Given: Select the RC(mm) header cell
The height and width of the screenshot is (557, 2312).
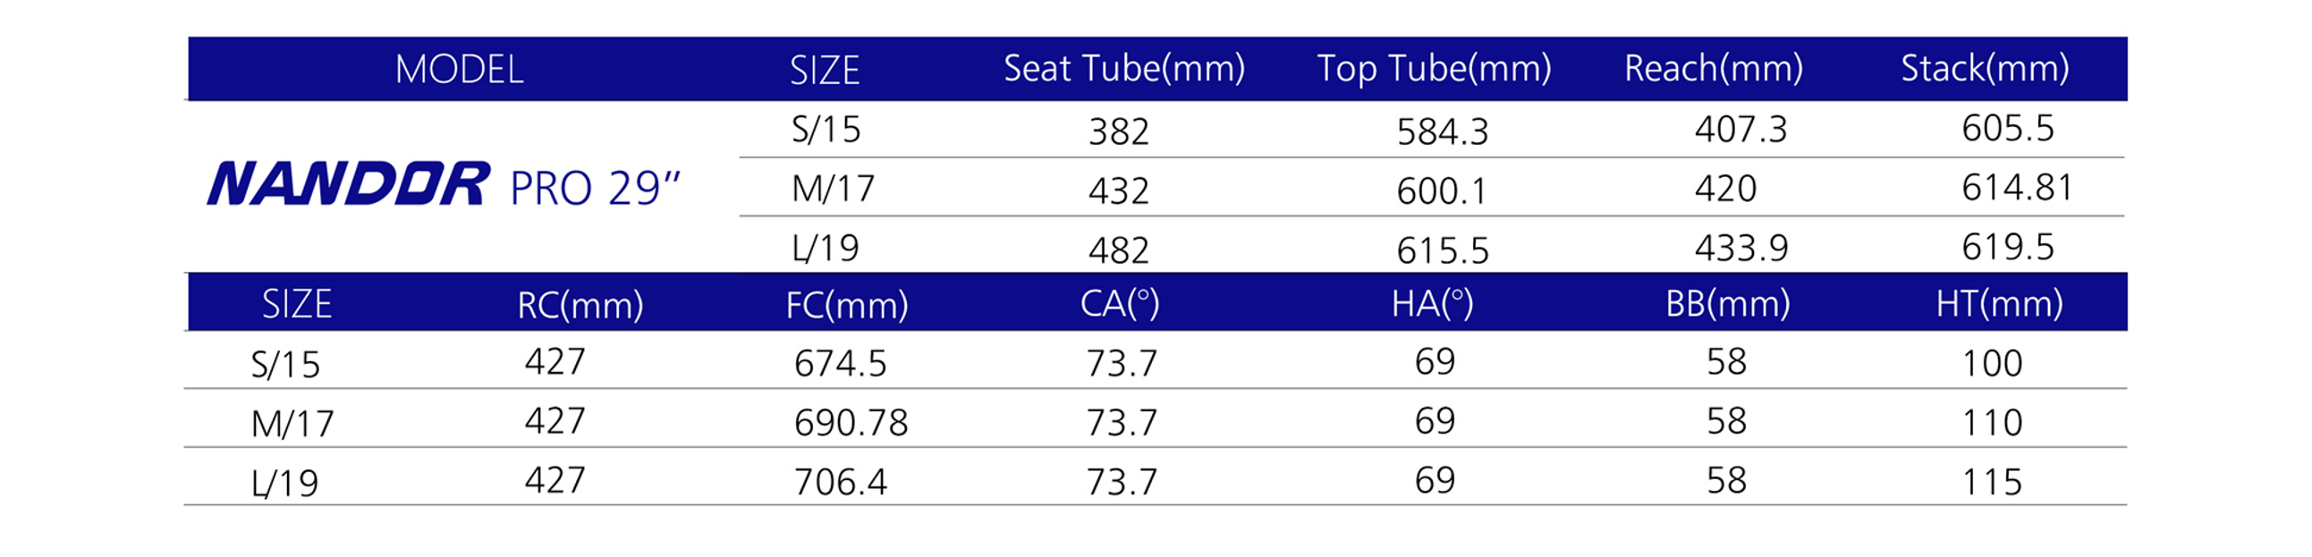Looking at the screenshot, I should click(x=580, y=305).
